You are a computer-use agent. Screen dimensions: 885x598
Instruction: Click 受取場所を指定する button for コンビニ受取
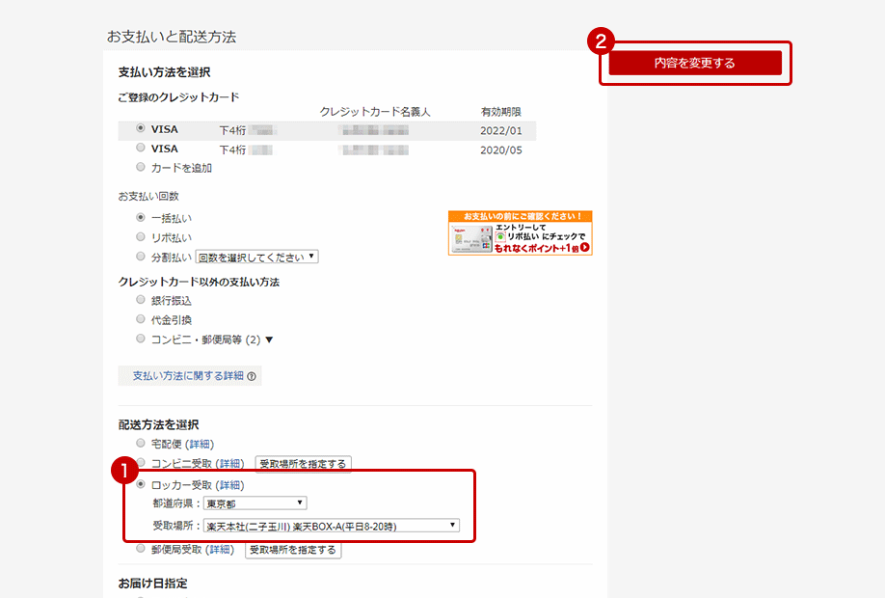[x=303, y=464]
